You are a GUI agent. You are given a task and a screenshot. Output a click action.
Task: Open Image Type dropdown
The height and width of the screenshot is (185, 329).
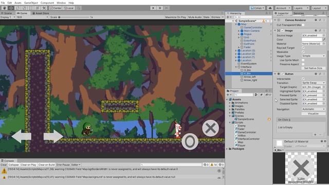[x=314, y=56]
